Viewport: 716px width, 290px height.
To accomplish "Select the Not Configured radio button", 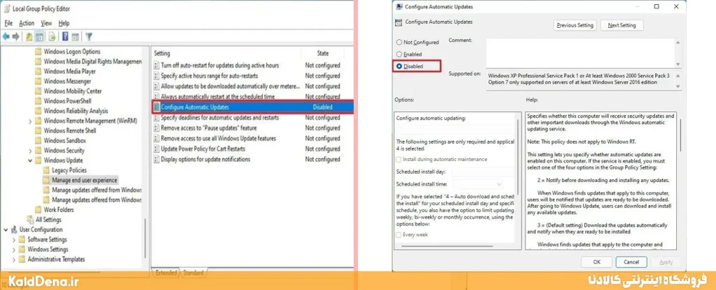I will pyautogui.click(x=399, y=43).
